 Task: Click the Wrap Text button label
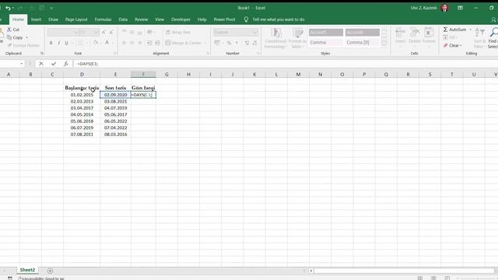click(181, 32)
